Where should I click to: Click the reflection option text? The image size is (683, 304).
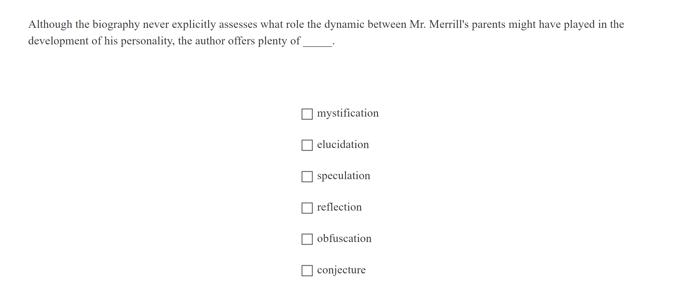(x=339, y=207)
